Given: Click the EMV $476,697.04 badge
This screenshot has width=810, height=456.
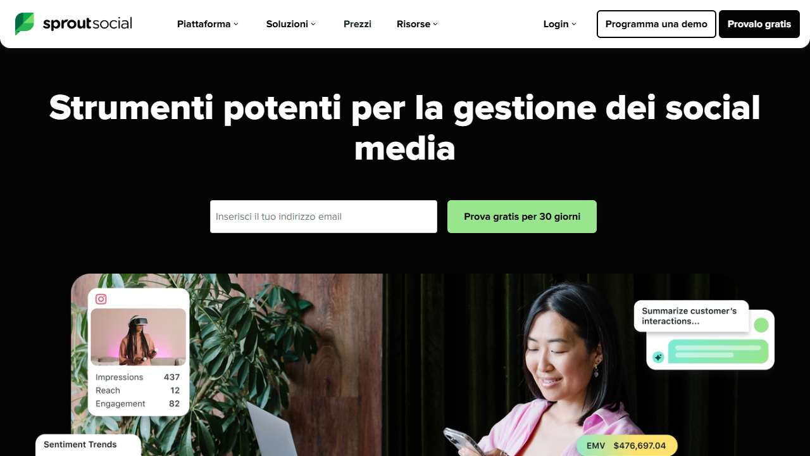Looking at the screenshot, I should (x=626, y=445).
